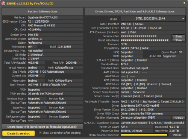Click Create Report File button
This screenshot has width=188, height=139.
(x=42, y=127)
